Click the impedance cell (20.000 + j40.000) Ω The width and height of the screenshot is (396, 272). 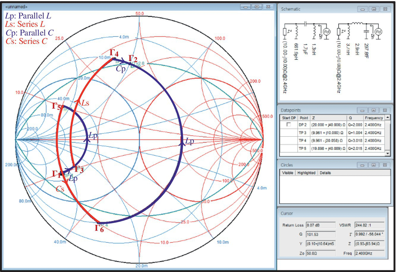(x=328, y=125)
